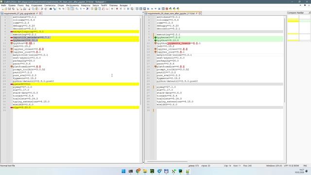
Task: Click line pywin32==311 in left pane
Action: (x=76, y=84)
